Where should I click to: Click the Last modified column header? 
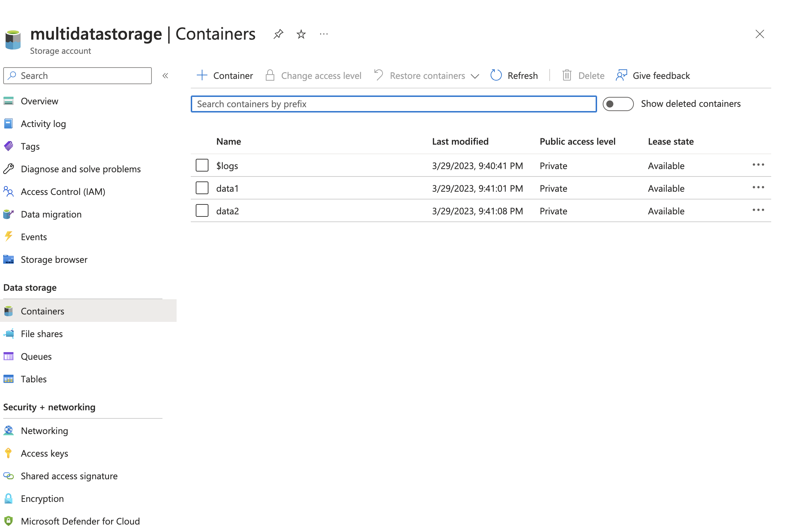click(x=460, y=141)
